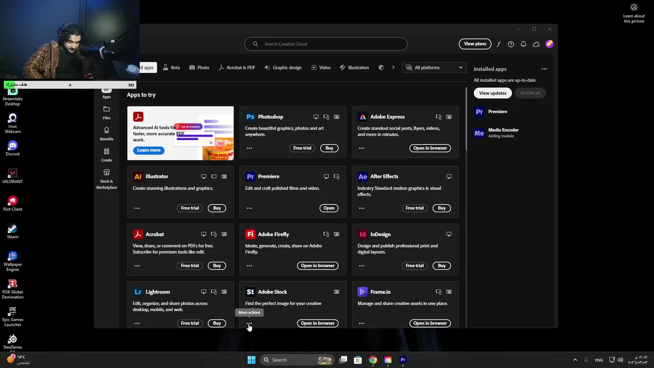Switch to the Acrobat & PDF tab
The height and width of the screenshot is (368, 654).
237,67
